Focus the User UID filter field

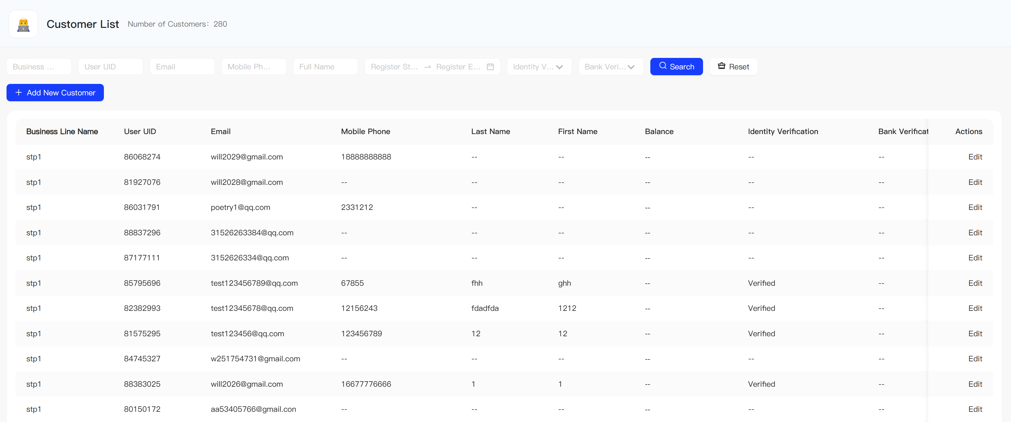[111, 67]
